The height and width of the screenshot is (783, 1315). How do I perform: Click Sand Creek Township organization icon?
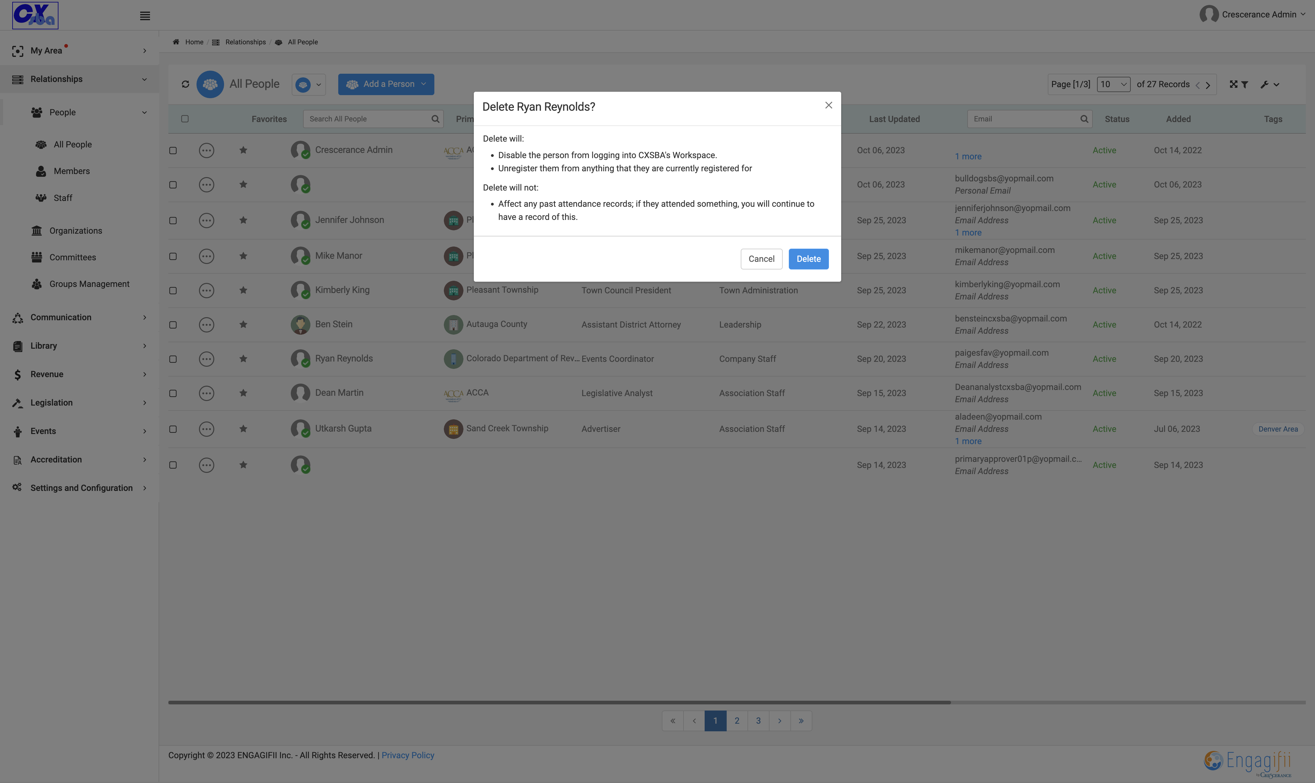point(453,429)
